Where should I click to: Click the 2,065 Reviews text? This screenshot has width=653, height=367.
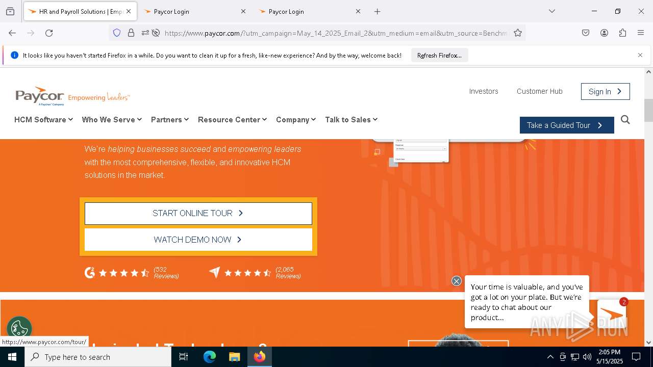tap(288, 273)
